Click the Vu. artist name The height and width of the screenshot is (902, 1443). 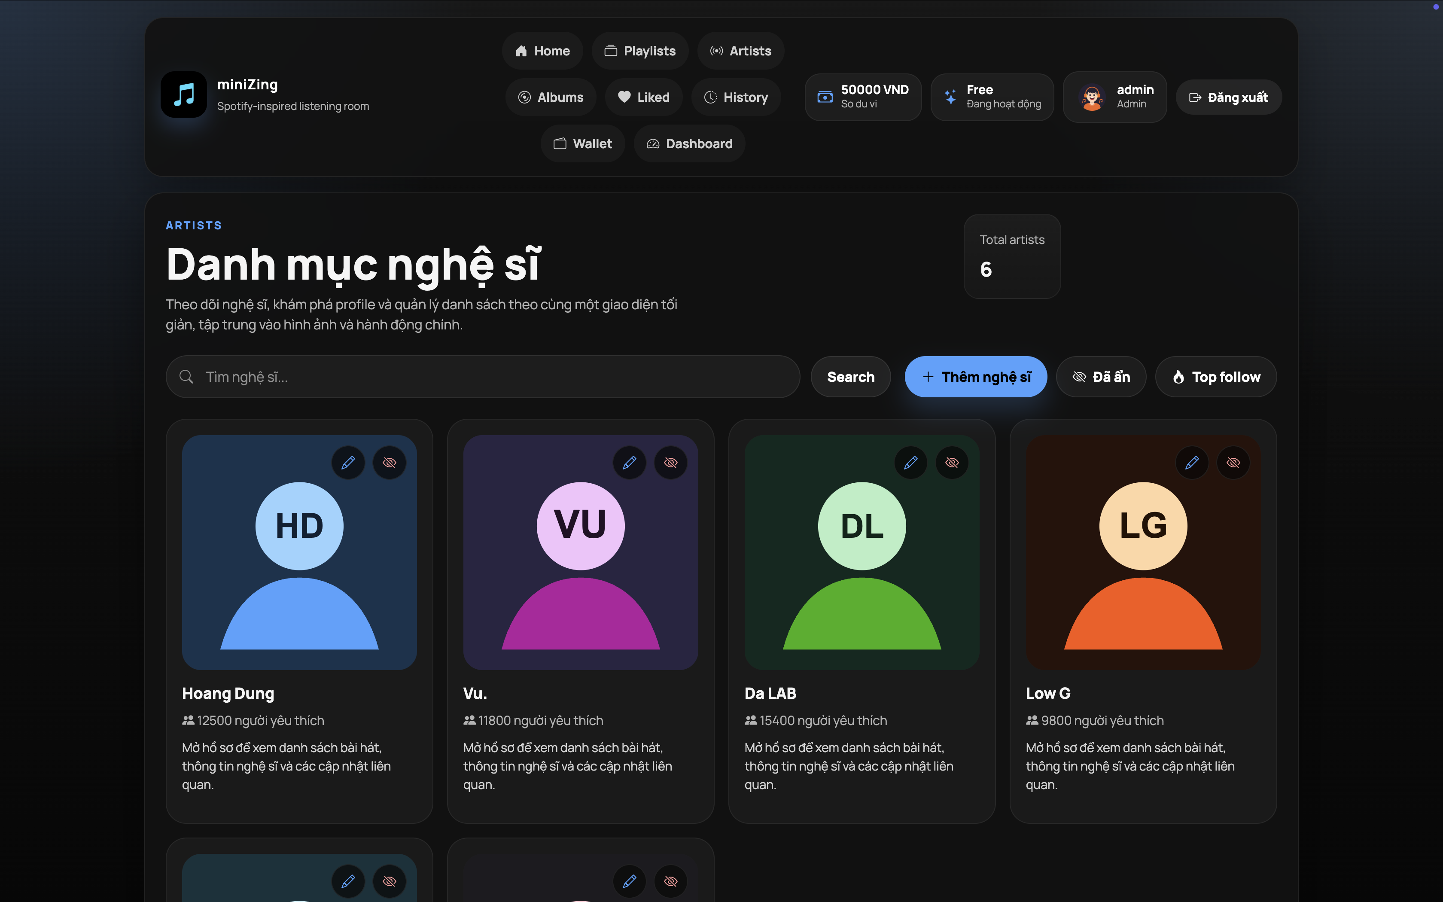[475, 693]
